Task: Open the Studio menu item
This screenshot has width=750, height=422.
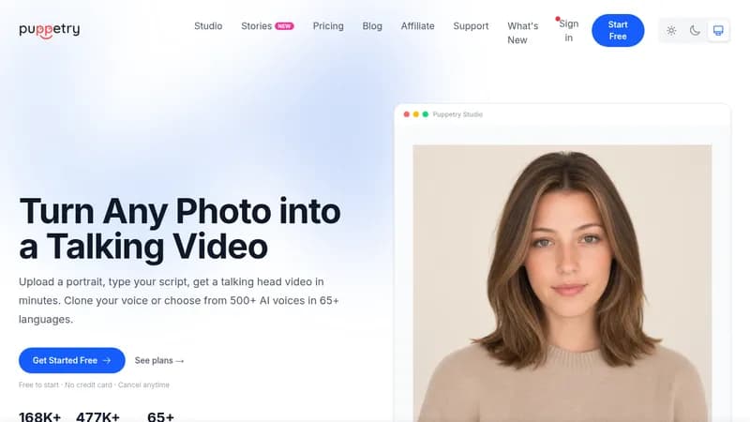Action: tap(208, 26)
